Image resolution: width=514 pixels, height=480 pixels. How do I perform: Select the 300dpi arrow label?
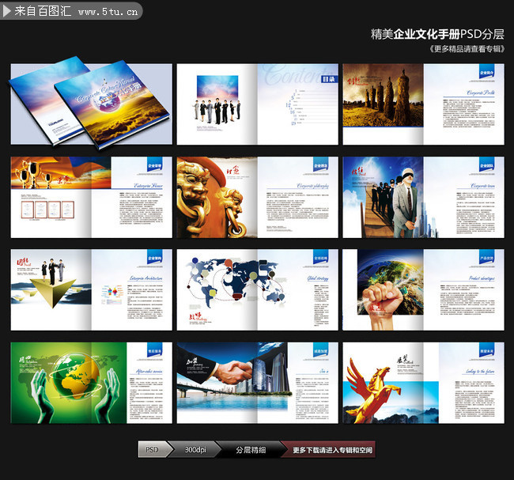(x=195, y=449)
